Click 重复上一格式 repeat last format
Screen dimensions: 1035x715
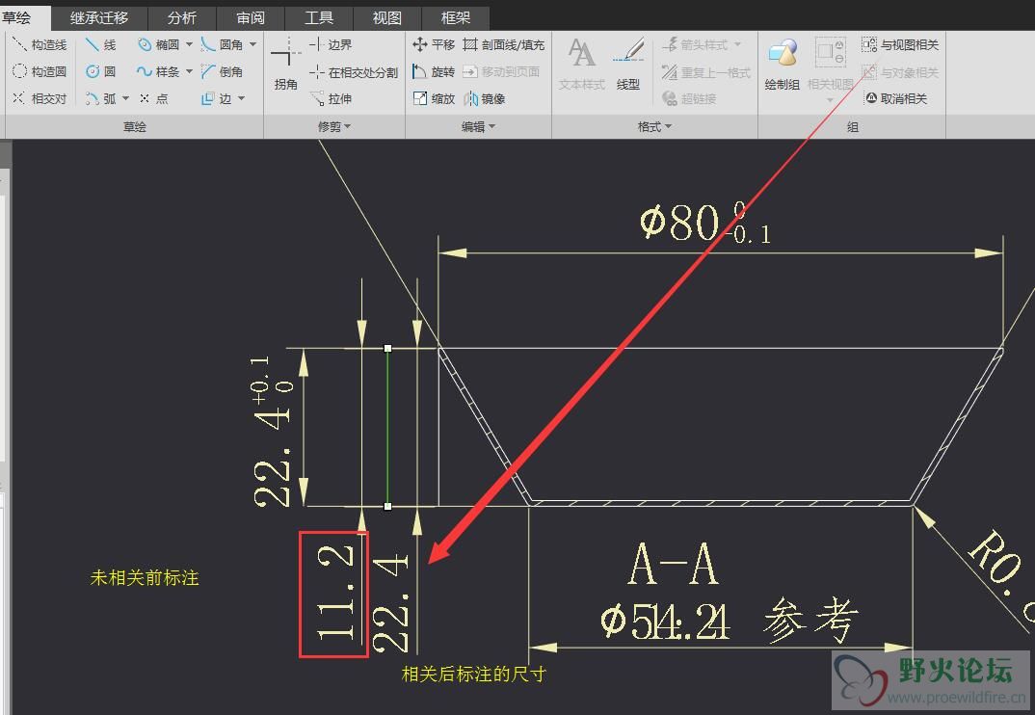[706, 72]
